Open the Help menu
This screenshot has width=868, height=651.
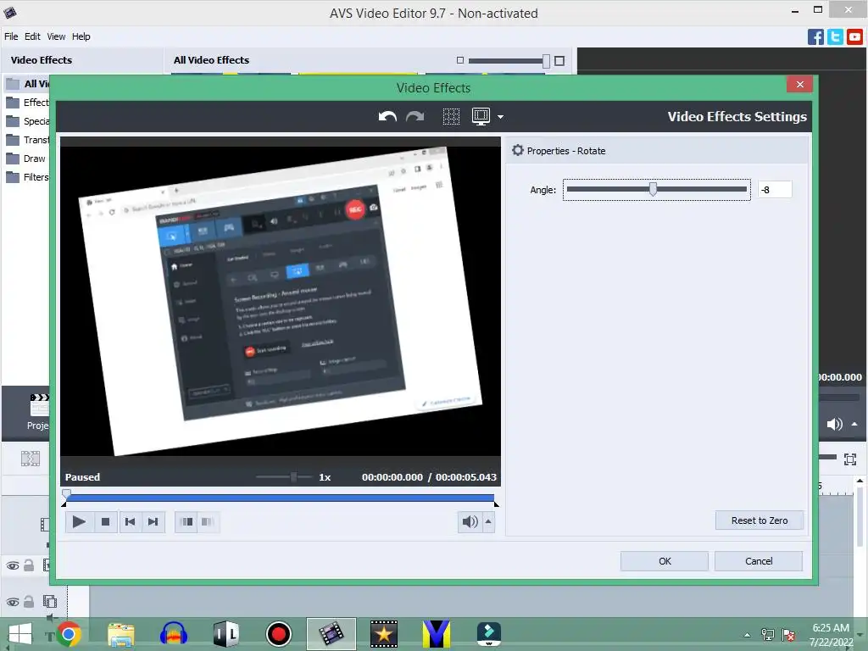tap(81, 36)
